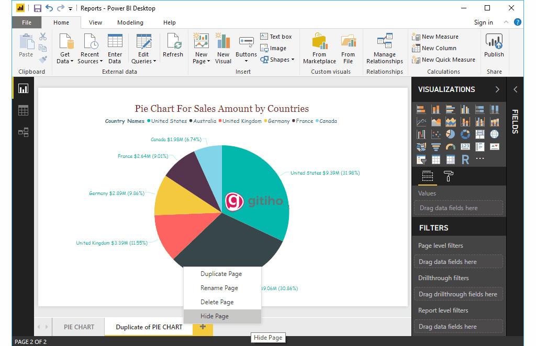
Task: Switch to the Modeling ribbon tab
Action: click(x=130, y=22)
